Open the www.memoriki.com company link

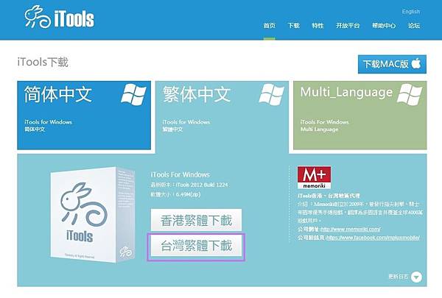point(351,229)
